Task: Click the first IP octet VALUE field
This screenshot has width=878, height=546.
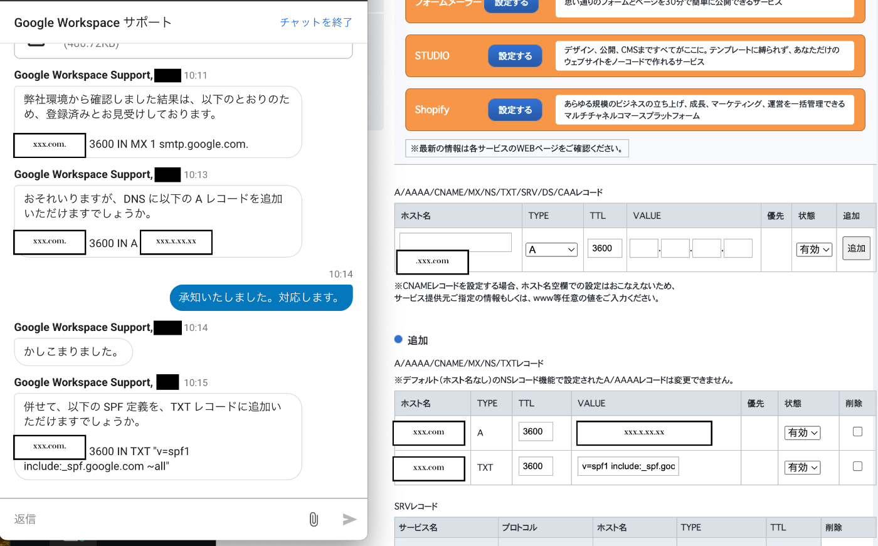Action: (644, 248)
